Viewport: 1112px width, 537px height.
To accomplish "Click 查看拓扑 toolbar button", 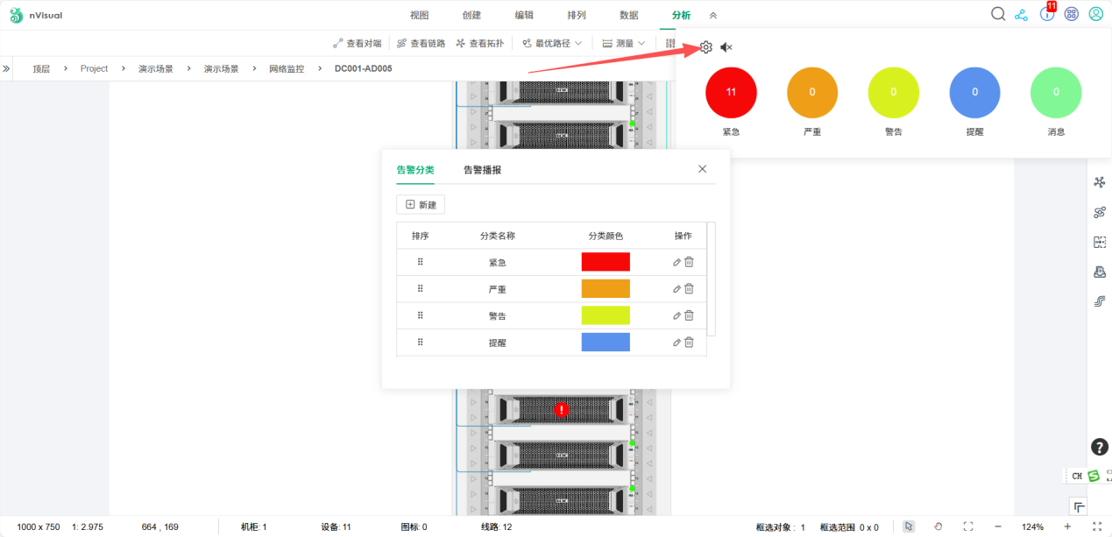I will pos(480,43).
